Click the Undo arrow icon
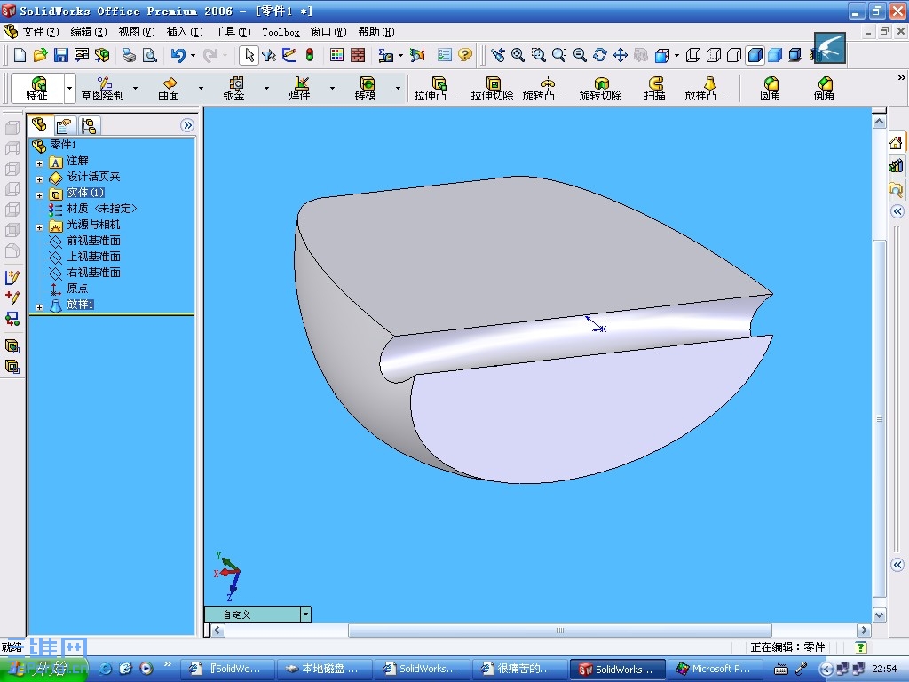The image size is (909, 682). click(178, 55)
